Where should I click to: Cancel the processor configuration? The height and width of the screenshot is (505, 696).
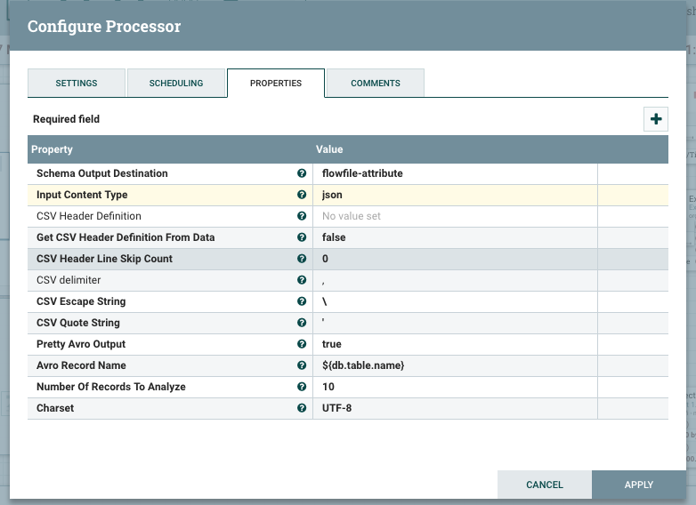coord(544,485)
